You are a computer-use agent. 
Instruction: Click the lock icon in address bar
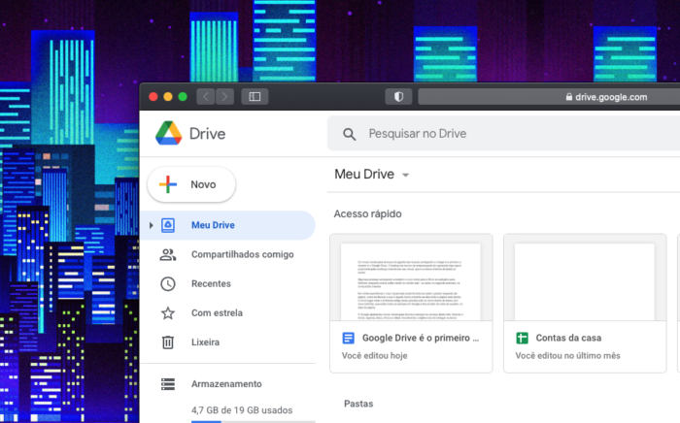coord(569,97)
